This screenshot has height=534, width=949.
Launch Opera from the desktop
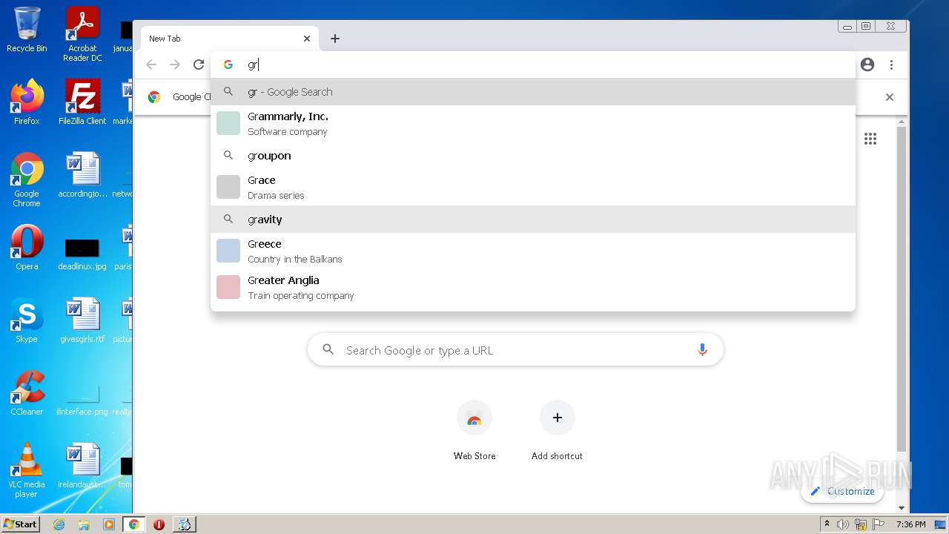tap(27, 248)
